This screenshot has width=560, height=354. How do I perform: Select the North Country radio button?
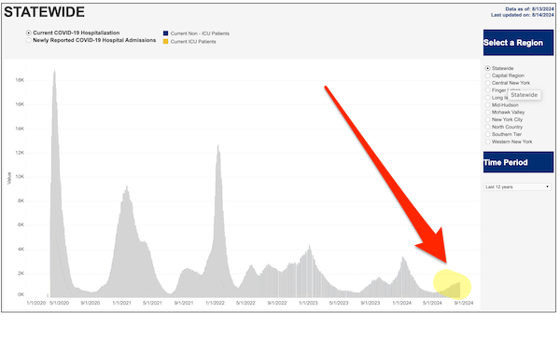click(487, 127)
